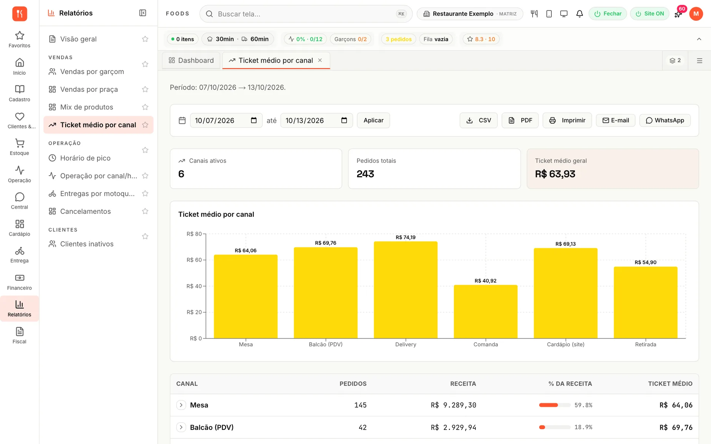Click the monitor icon in top bar

coord(564,14)
